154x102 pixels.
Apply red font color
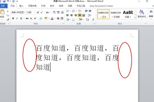(52, 18)
